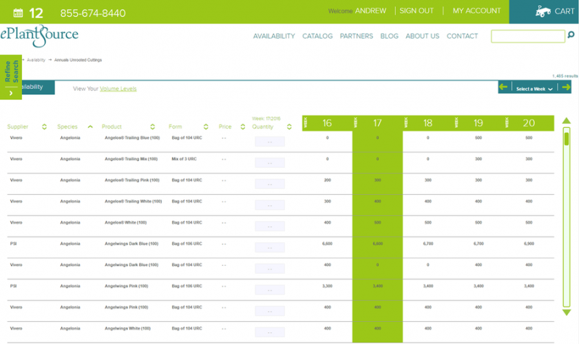579x344 pixels.
Task: Click quantity field for PSI Angelwings Dark Blue
Action: [270, 247]
